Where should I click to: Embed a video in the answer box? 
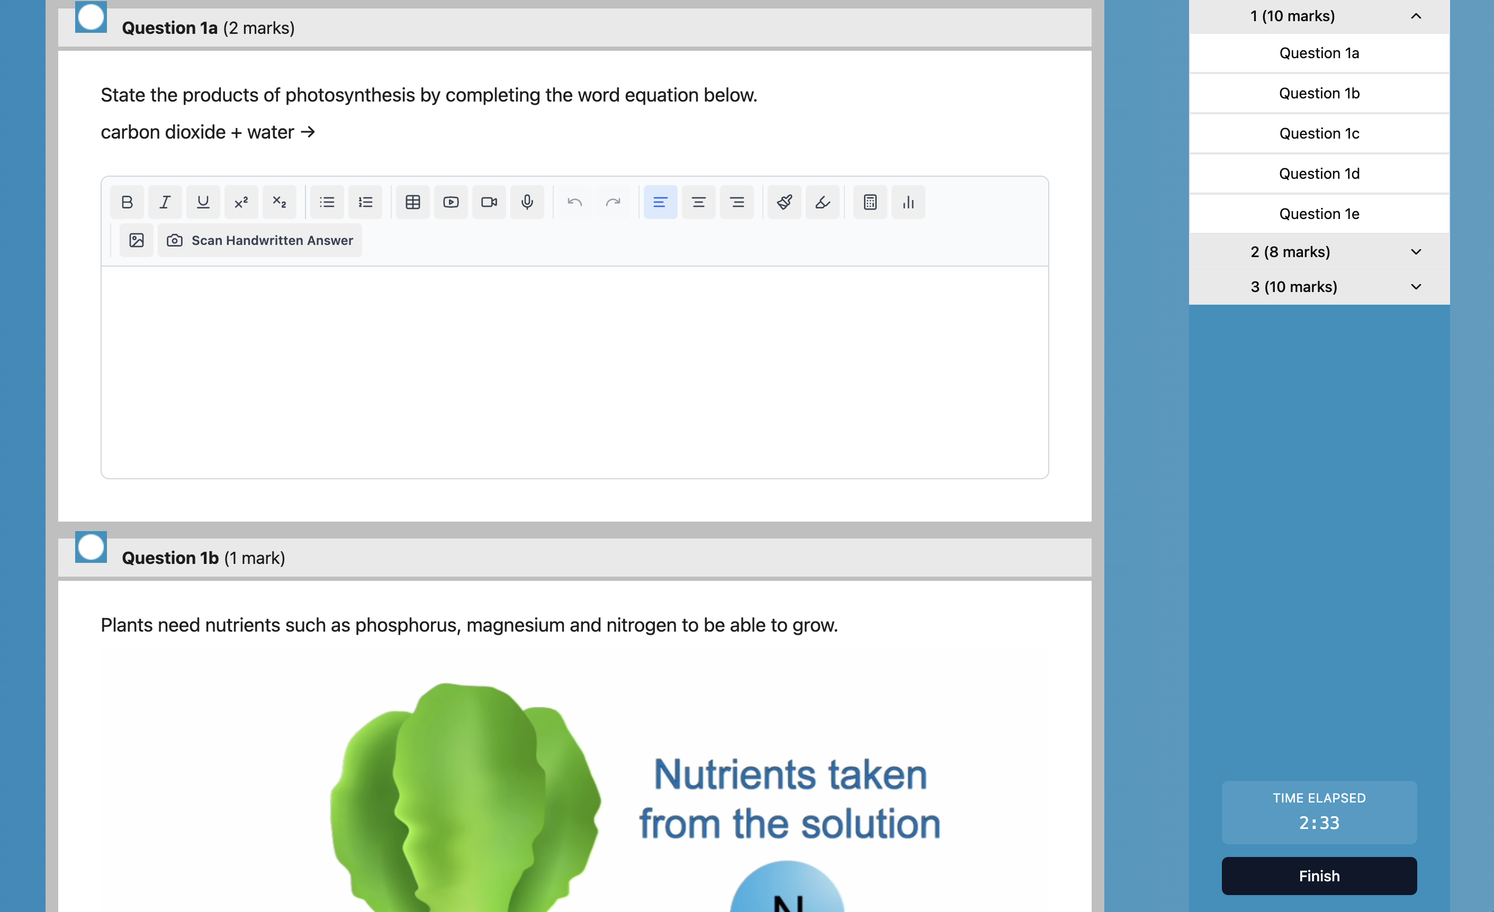(451, 202)
